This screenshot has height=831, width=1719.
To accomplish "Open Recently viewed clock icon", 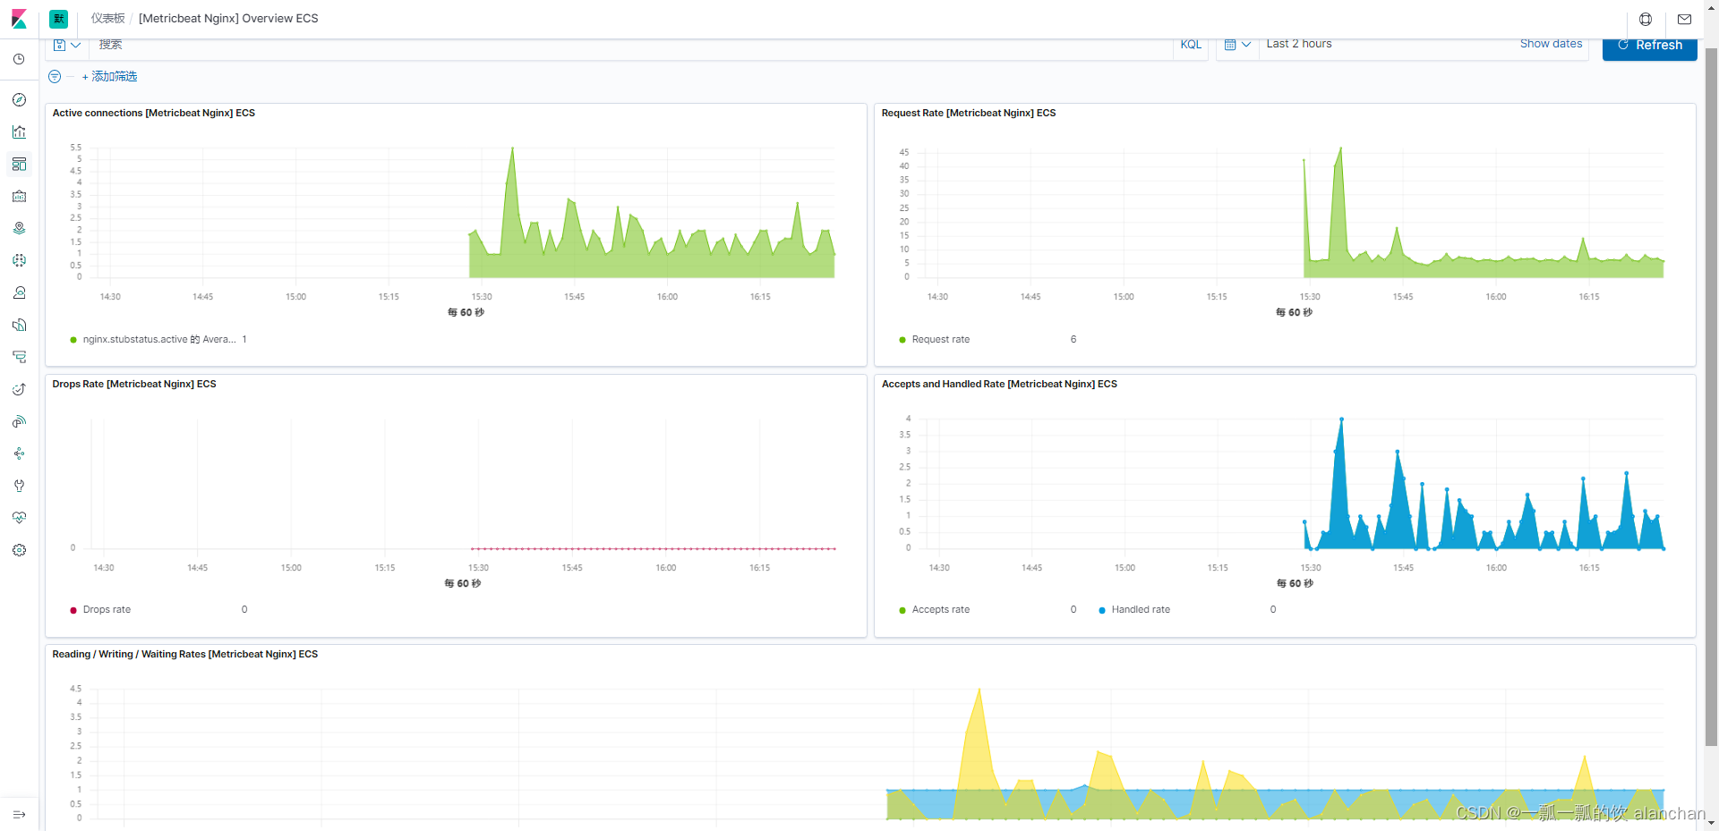I will pyautogui.click(x=19, y=59).
